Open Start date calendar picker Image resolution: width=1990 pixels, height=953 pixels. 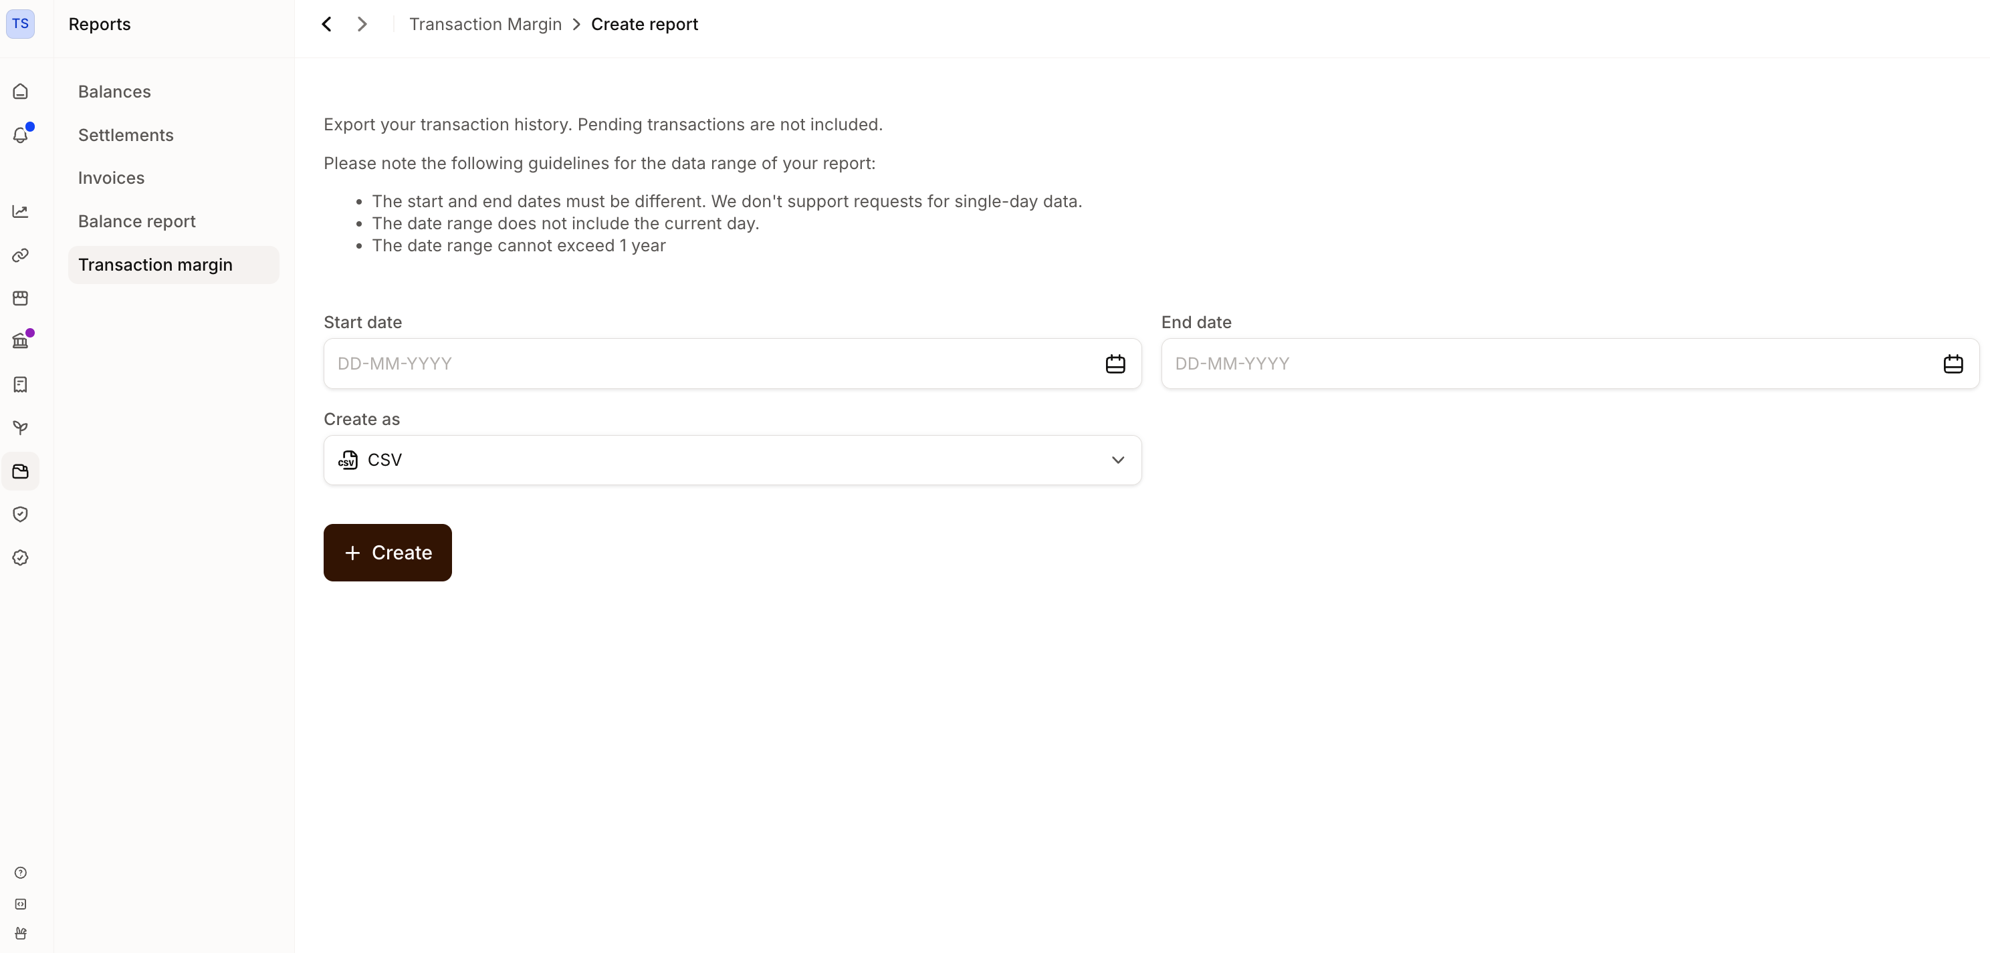pyautogui.click(x=1115, y=364)
